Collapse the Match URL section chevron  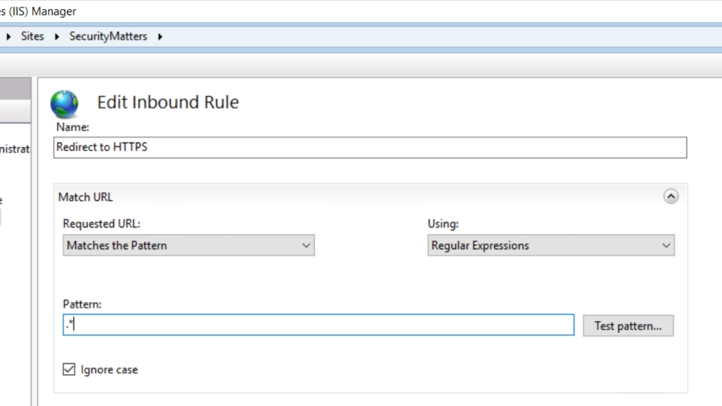pyautogui.click(x=670, y=196)
